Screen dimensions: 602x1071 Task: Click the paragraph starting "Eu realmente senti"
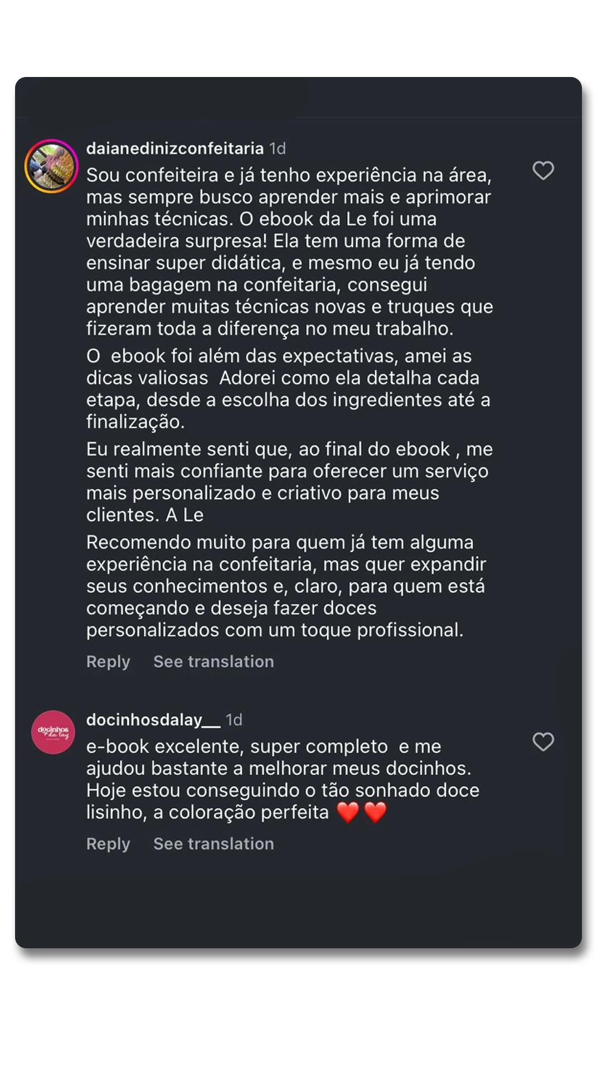(x=289, y=482)
